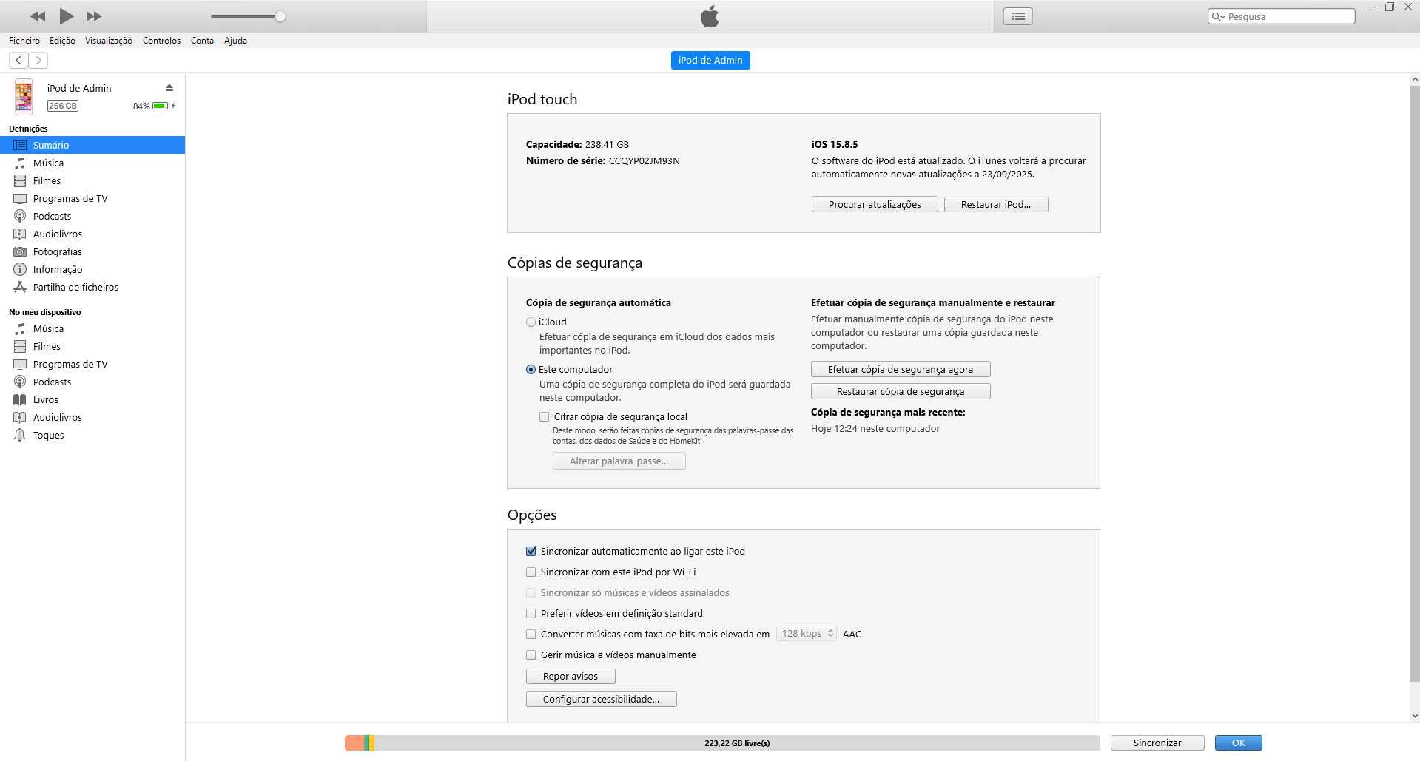Click Filmes icon under Definições
The height and width of the screenshot is (761, 1420).
point(20,180)
